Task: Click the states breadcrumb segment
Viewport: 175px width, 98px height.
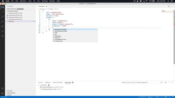Action: click(x=51, y=9)
